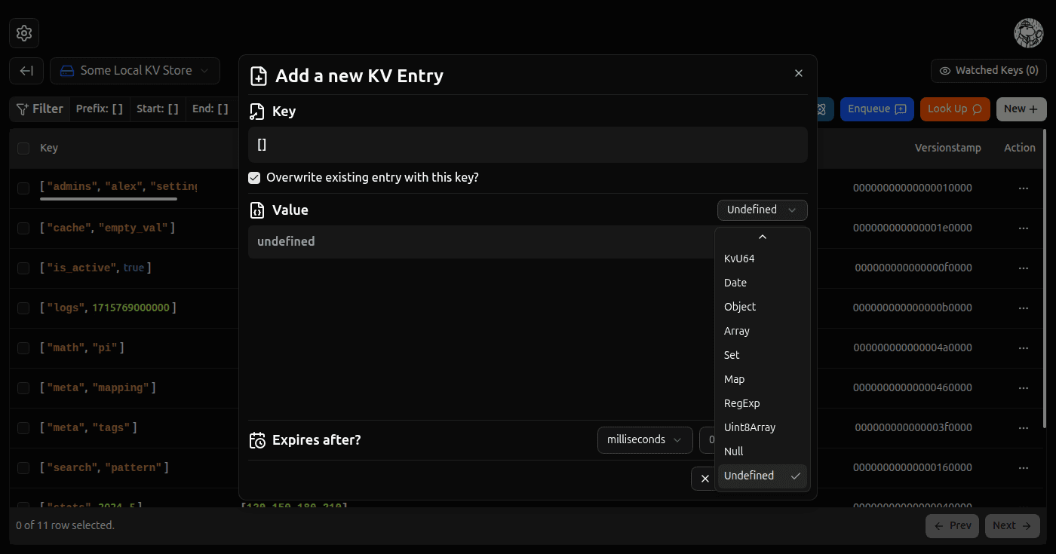Click the cancel X button in dialog footer

tap(705, 479)
